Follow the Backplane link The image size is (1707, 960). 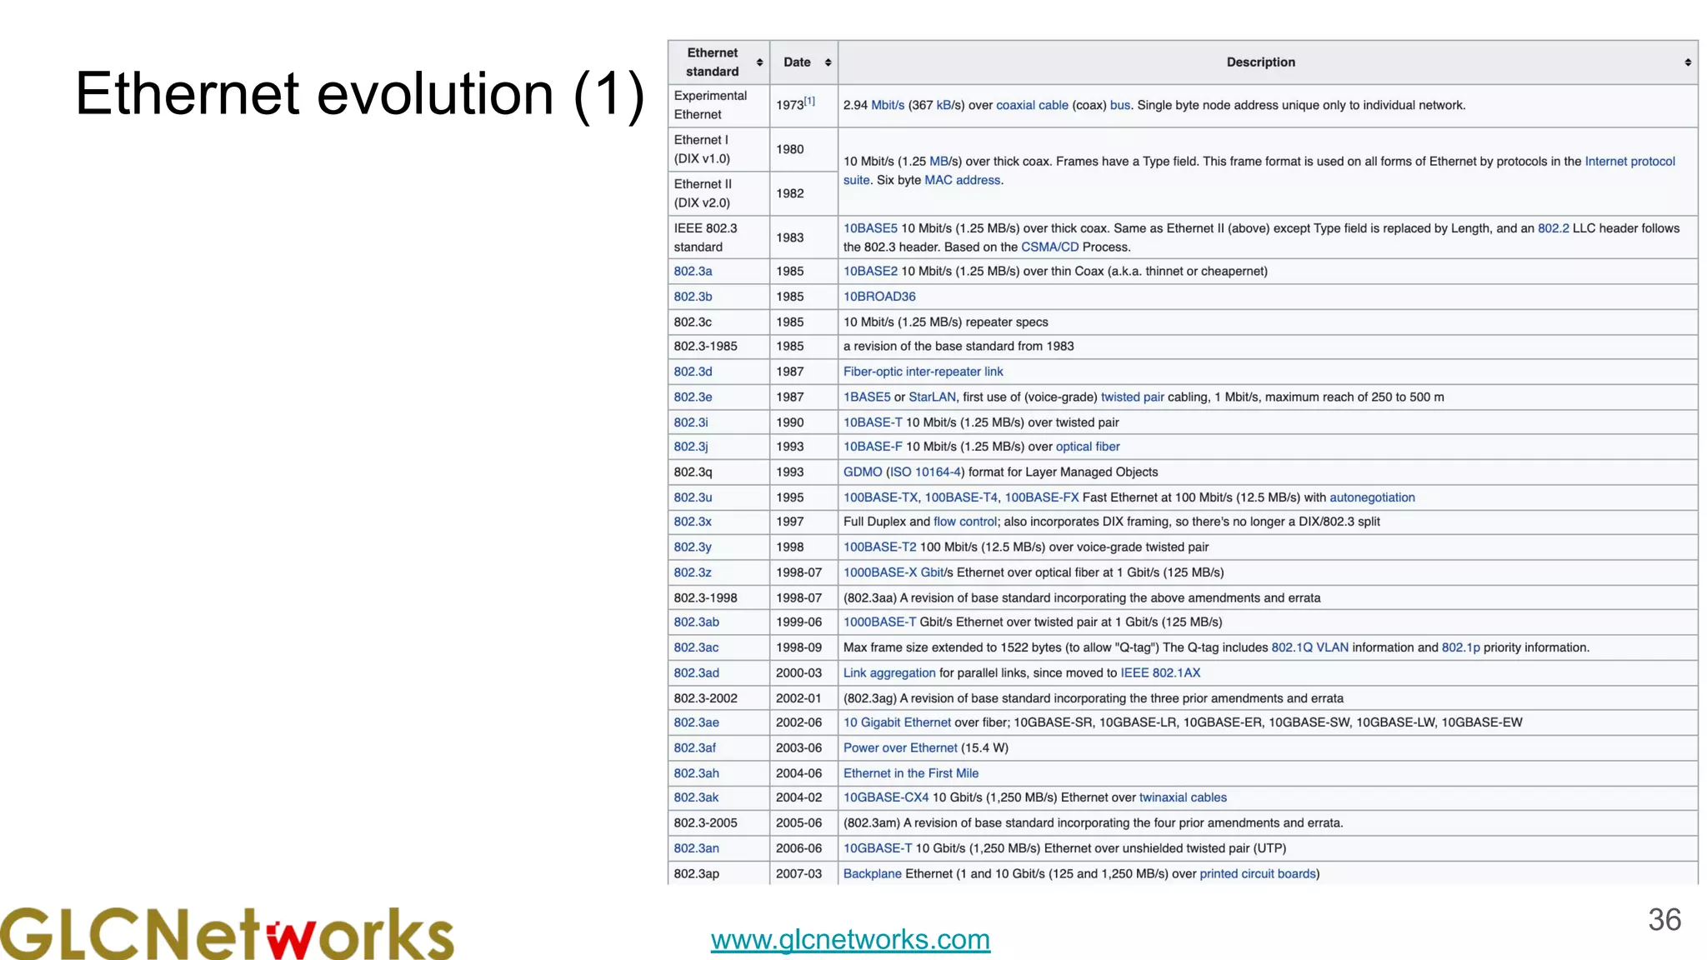873,874
